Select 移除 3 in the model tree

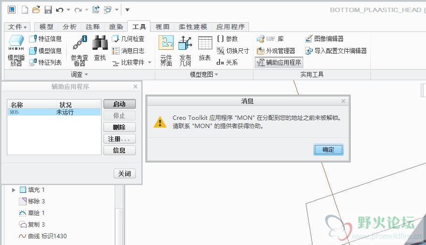point(32,202)
